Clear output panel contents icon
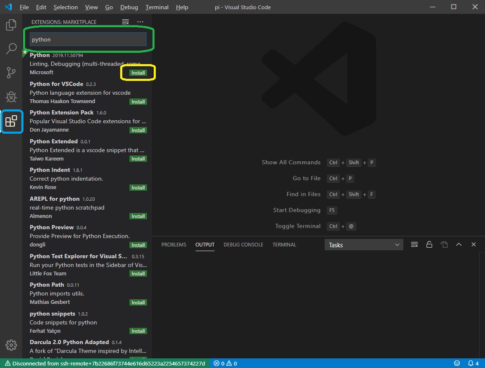 [x=414, y=244]
